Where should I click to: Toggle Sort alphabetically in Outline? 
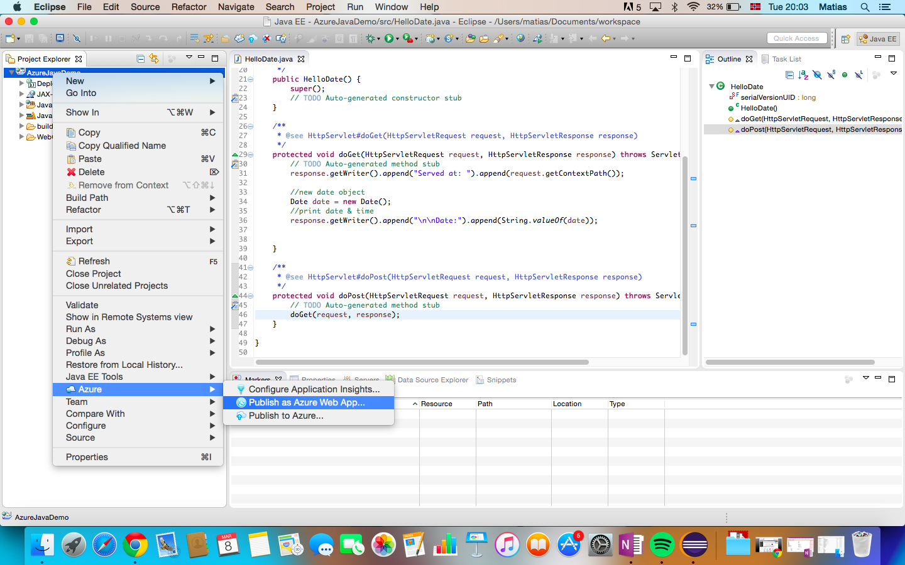[803, 75]
